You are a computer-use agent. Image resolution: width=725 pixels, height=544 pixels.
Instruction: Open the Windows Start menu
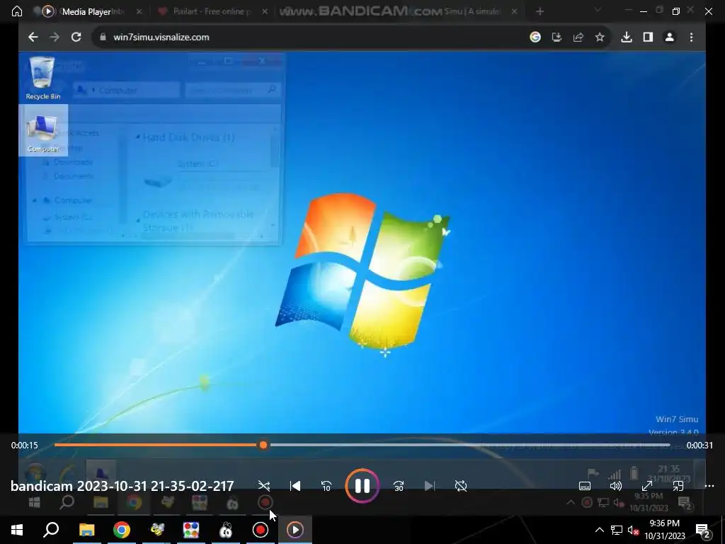pos(17,530)
